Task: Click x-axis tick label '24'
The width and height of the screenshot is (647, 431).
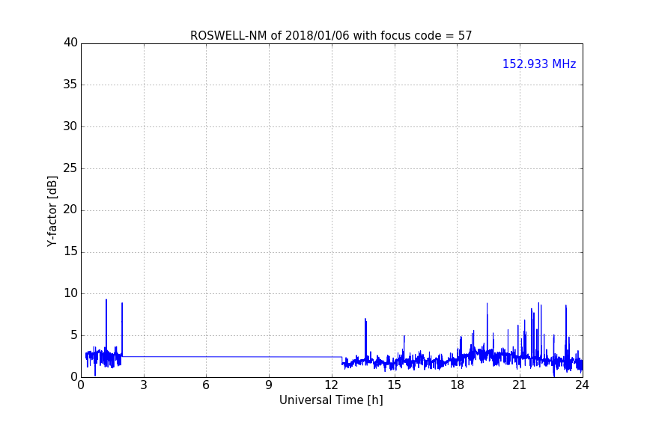Action: 582,385
